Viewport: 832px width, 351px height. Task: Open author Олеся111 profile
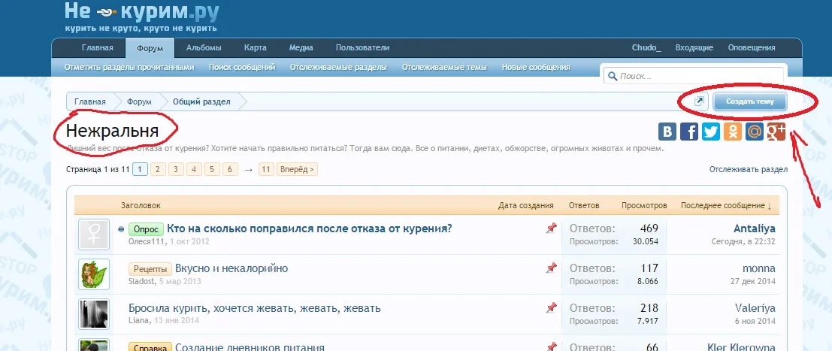tap(147, 241)
